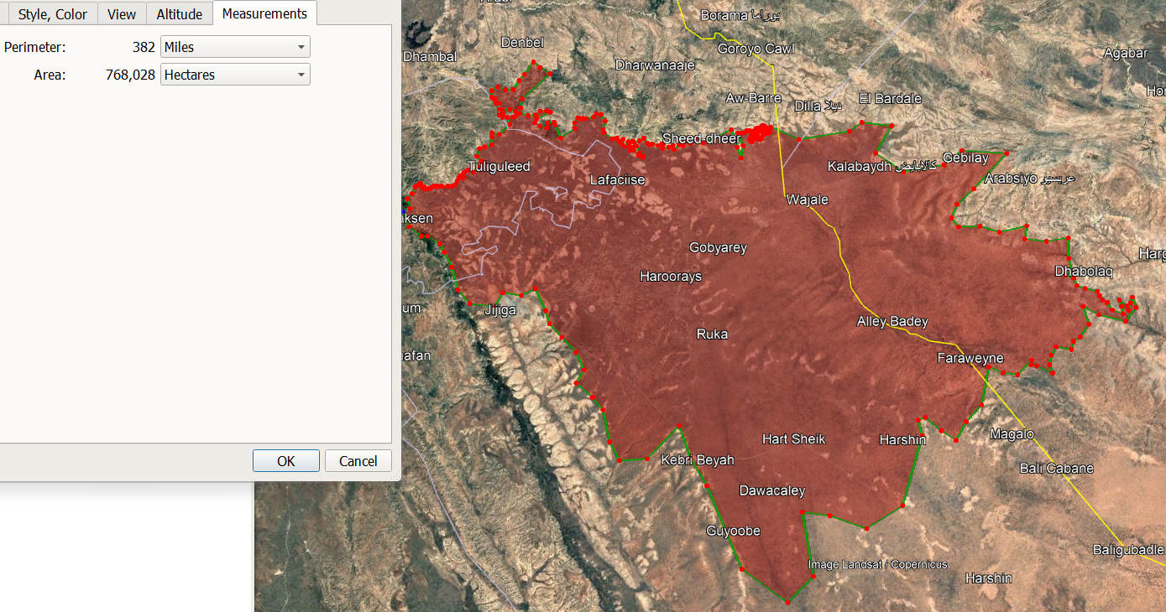Open the Perimeter units dropdown showing Miles
This screenshot has height=612, width=1166.
tap(235, 47)
